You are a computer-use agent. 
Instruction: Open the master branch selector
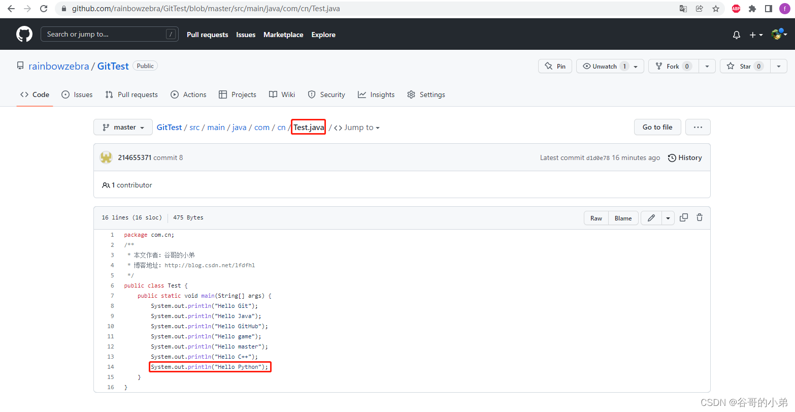[123, 127]
